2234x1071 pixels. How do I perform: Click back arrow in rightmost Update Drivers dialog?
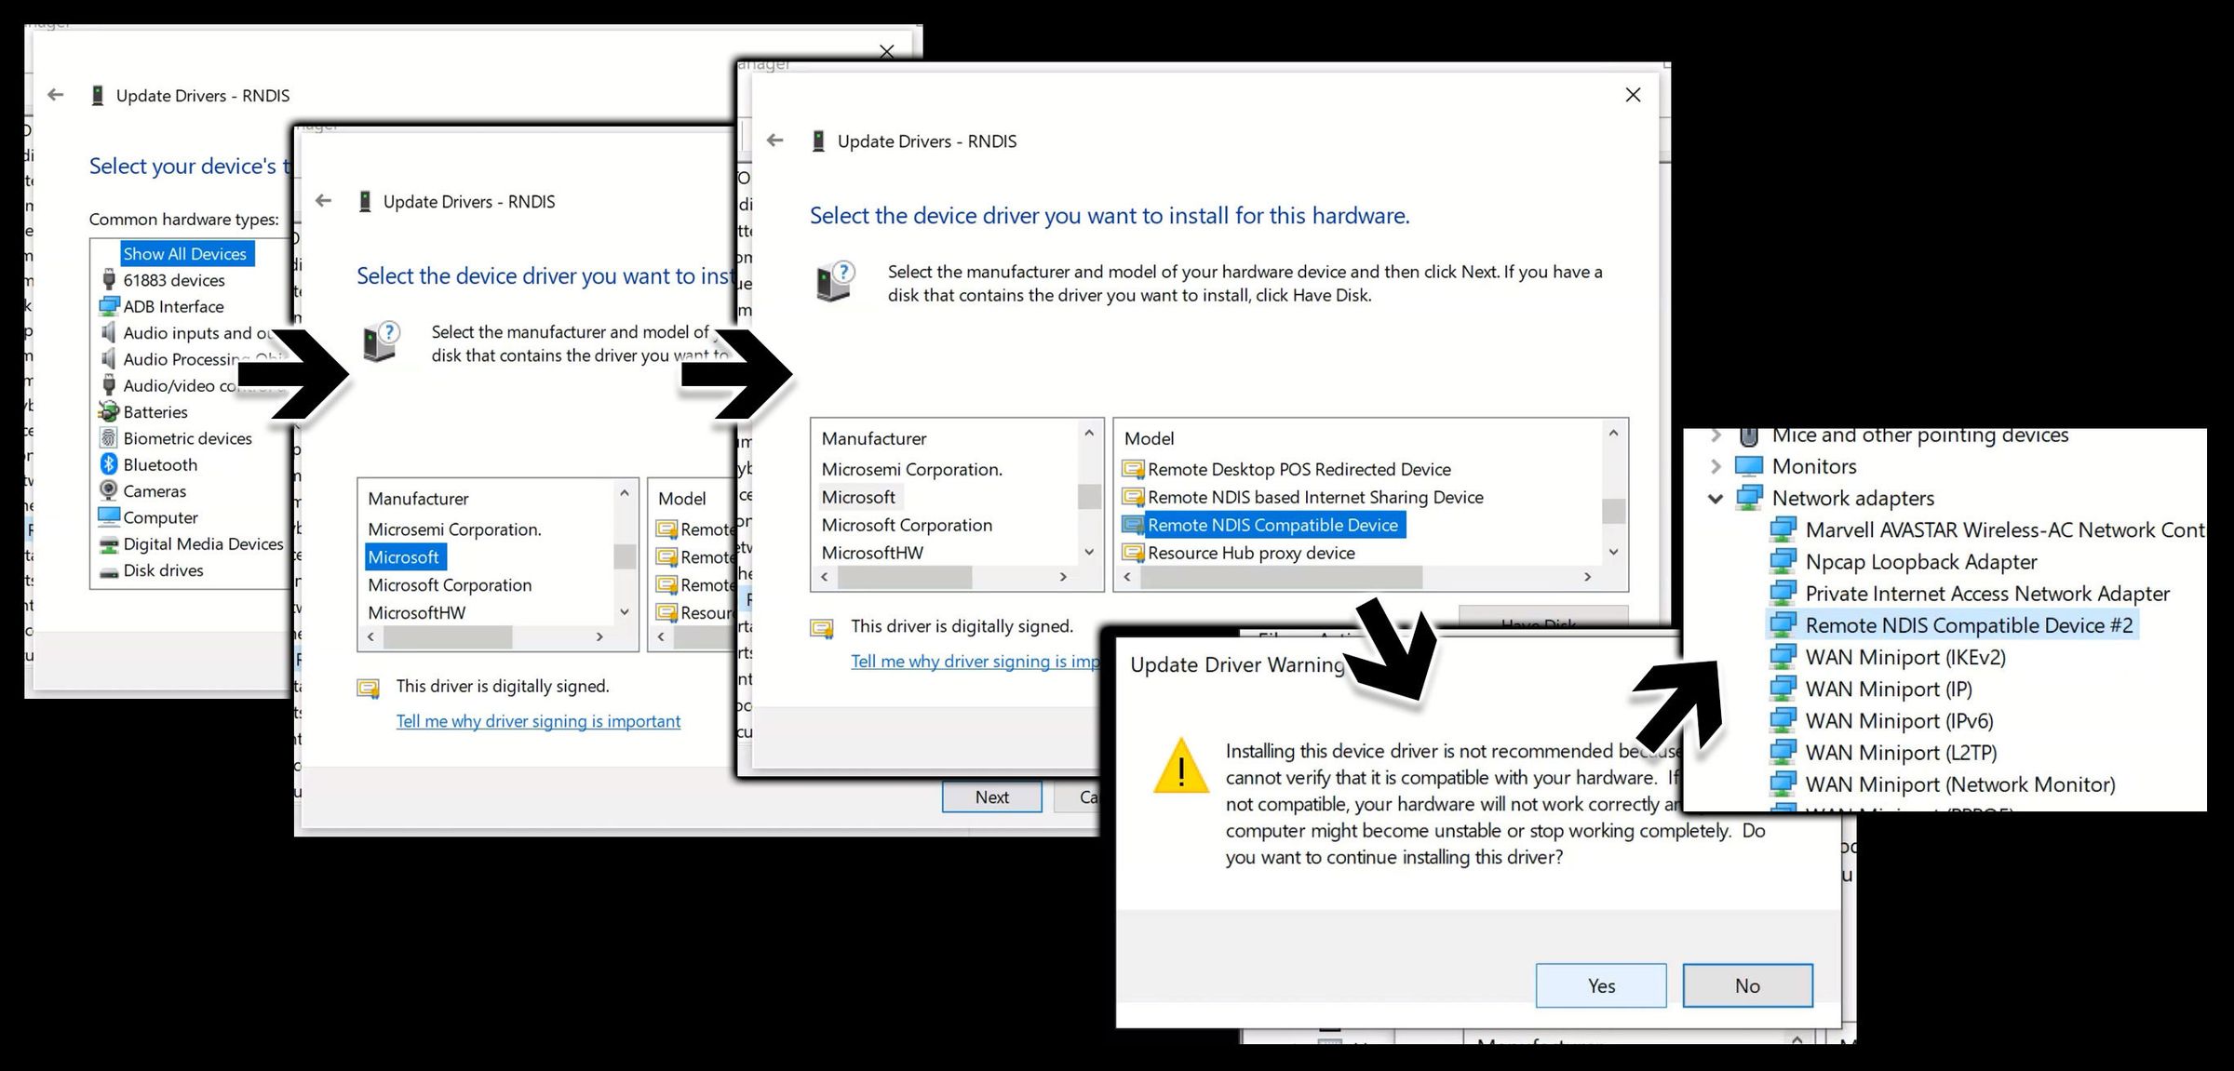pos(774,141)
